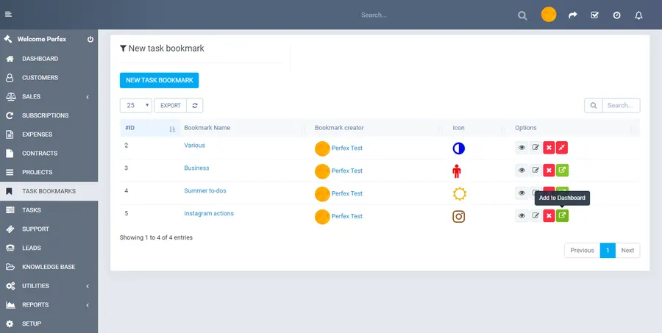Open Knowledge Base in the sidebar
662x333 pixels.
(x=49, y=267)
